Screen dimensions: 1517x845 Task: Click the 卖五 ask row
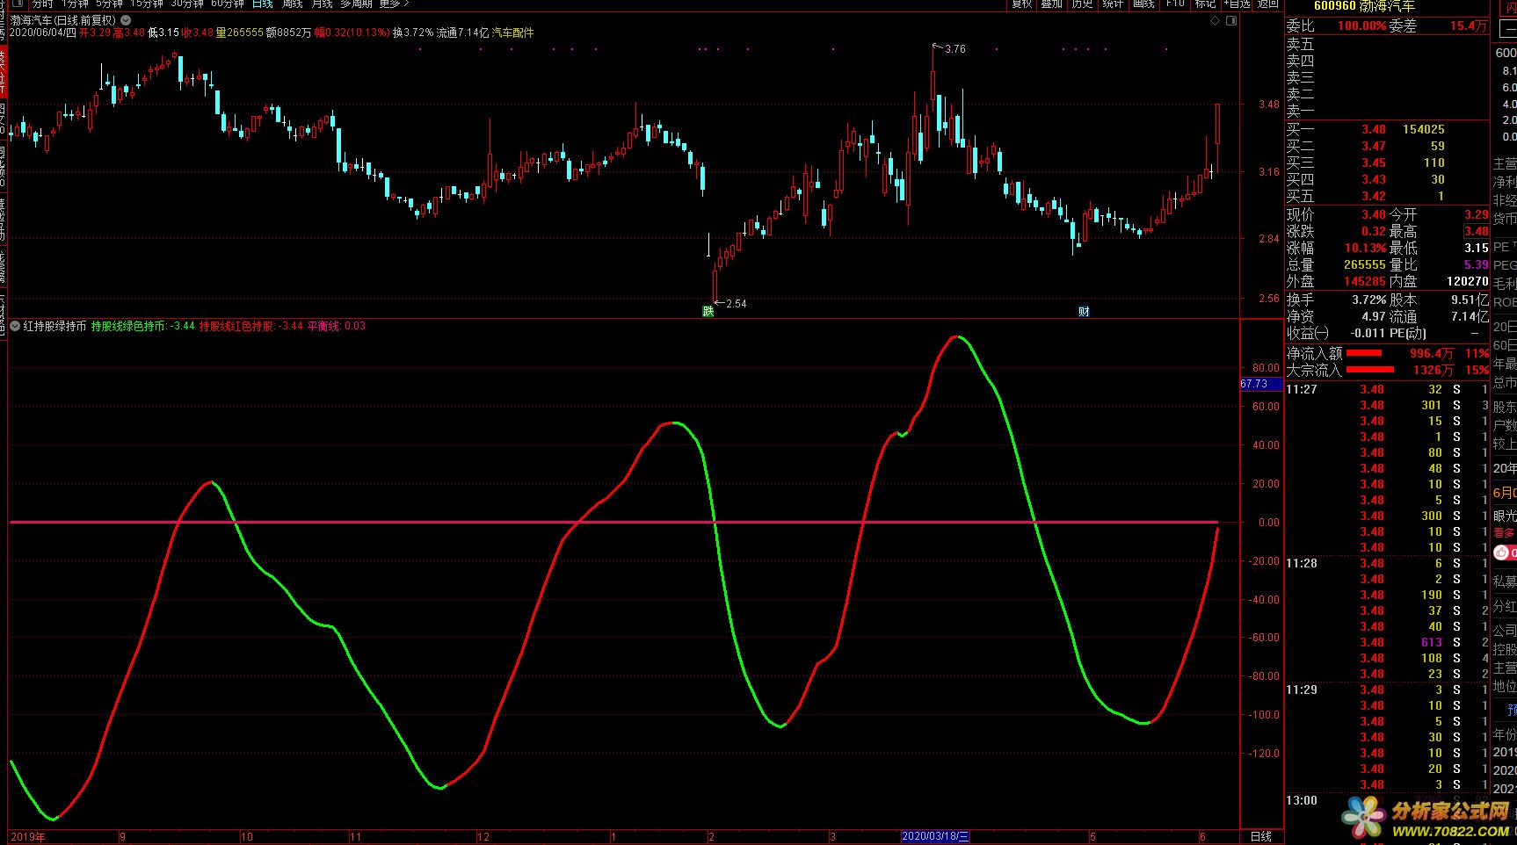tap(1388, 44)
